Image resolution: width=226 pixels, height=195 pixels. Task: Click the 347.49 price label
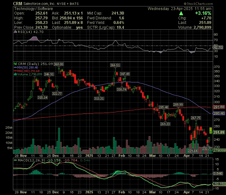tap(125, 74)
